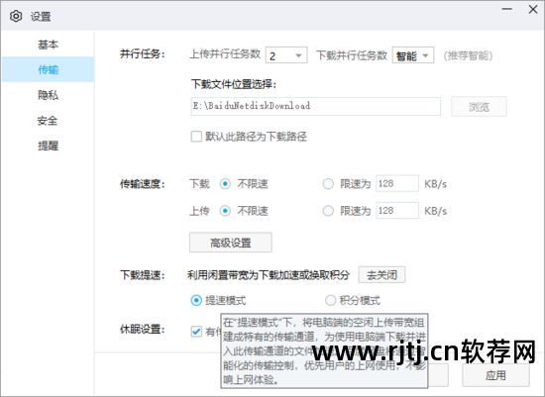
Task: Select 不限速 for 上传 speed
Action: [x=225, y=211]
